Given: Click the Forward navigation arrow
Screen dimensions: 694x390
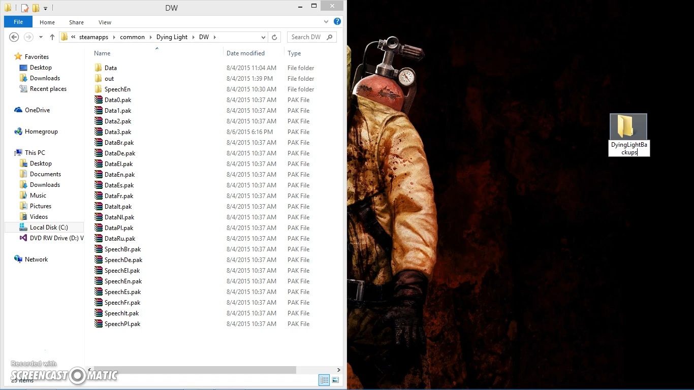Looking at the screenshot, I should 28,37.
